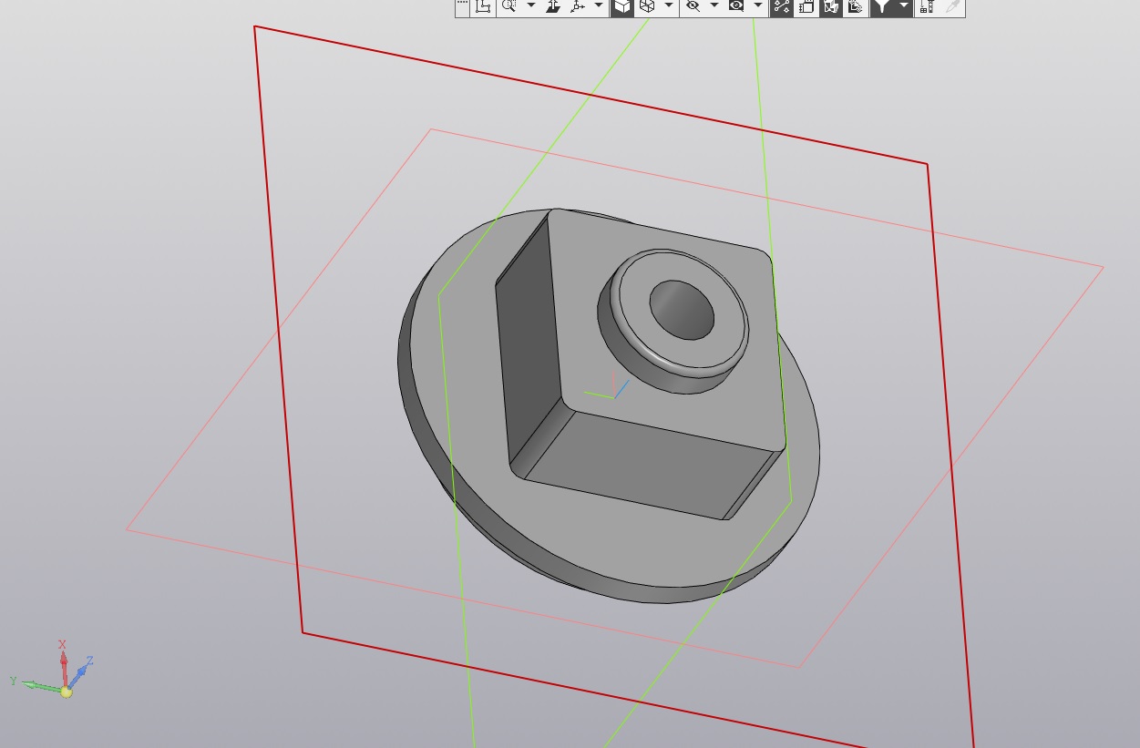This screenshot has width=1140, height=748.
Task: Open dropdown arrow beside wireframe cube
Action: [668, 6]
